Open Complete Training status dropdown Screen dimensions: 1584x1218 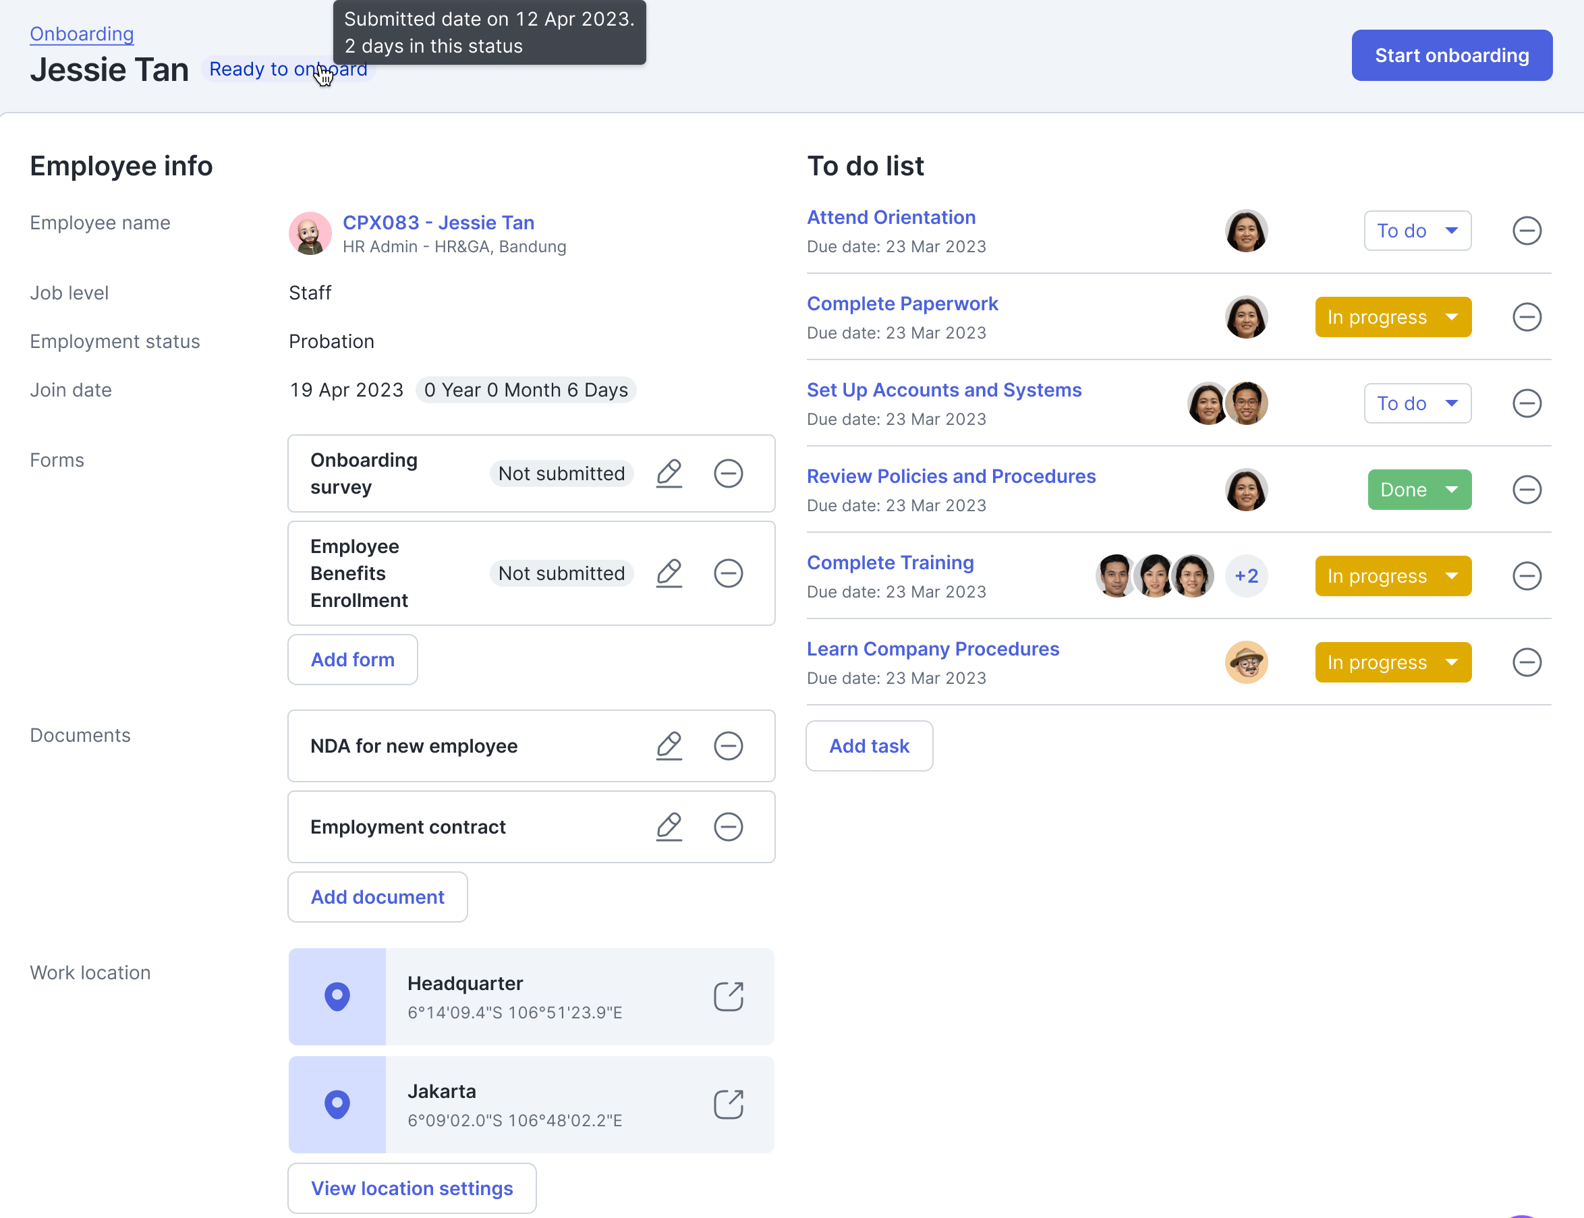tap(1392, 577)
